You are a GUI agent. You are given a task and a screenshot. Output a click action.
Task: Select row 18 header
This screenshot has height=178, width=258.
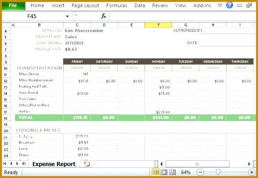point(6,118)
